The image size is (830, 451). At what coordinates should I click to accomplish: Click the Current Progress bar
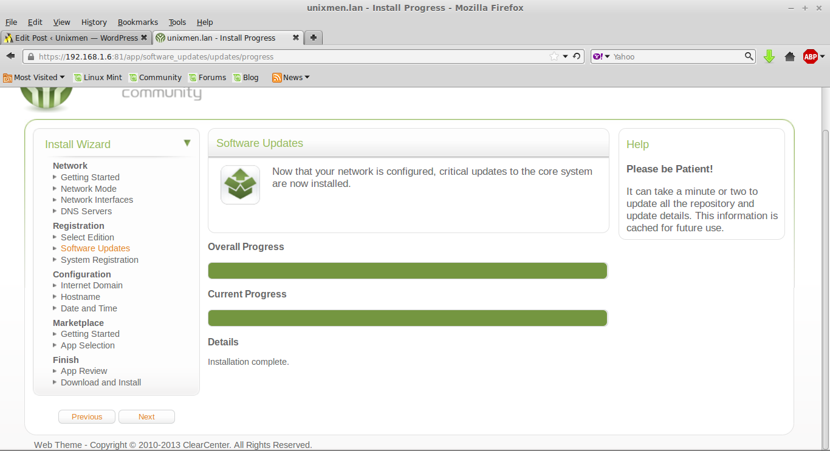pyautogui.click(x=408, y=318)
